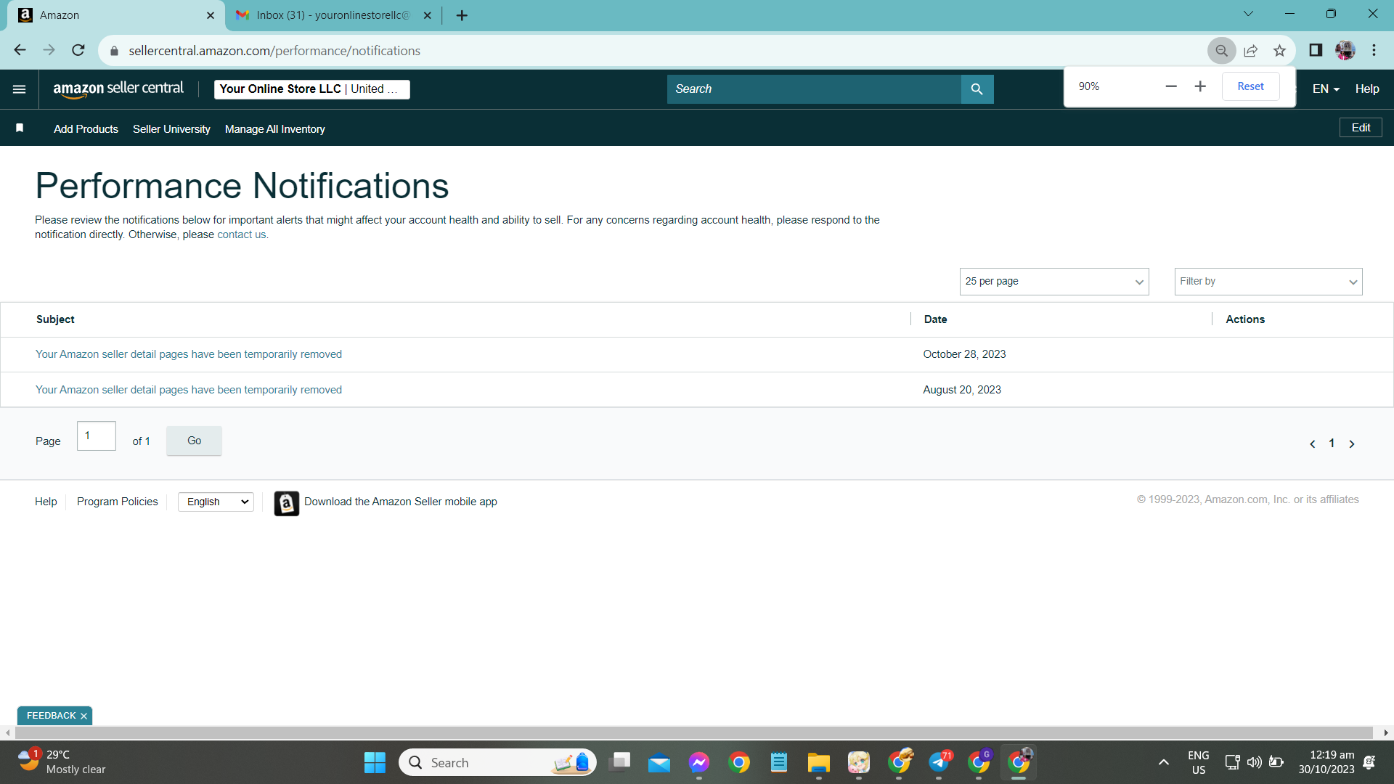This screenshot has height=784, width=1394.
Task: Dismiss the FEEDBACK button with its X
Action: tap(84, 716)
